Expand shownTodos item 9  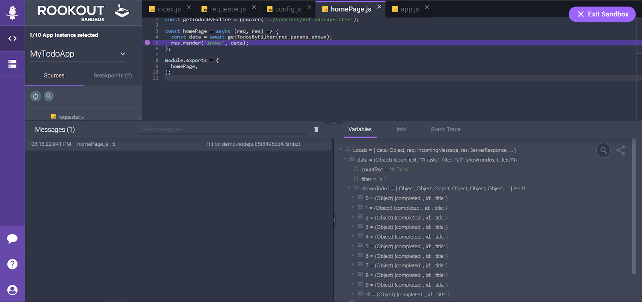click(x=353, y=284)
